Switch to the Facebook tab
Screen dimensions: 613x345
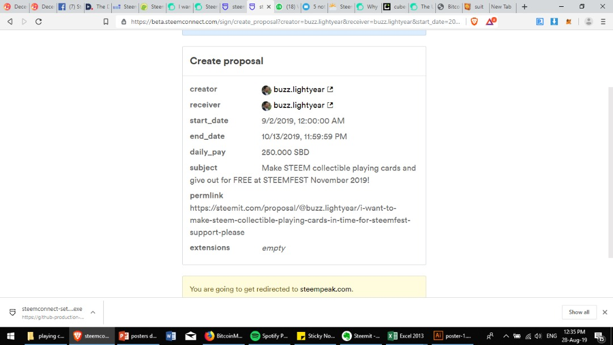click(70, 7)
